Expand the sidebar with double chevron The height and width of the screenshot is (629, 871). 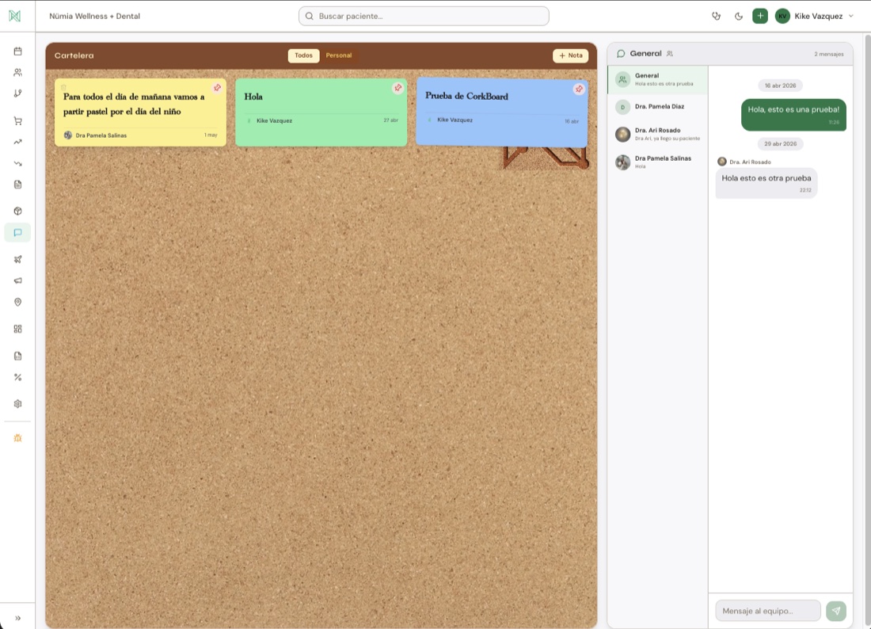[x=17, y=618]
